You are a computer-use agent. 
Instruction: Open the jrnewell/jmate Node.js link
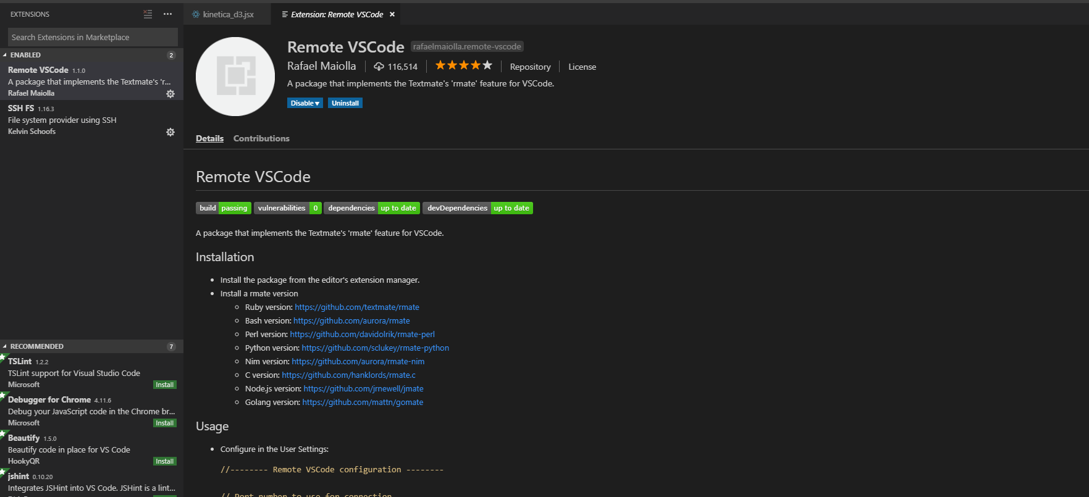tap(364, 388)
